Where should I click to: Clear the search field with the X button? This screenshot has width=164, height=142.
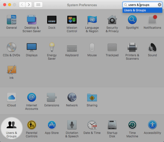point(159,5)
